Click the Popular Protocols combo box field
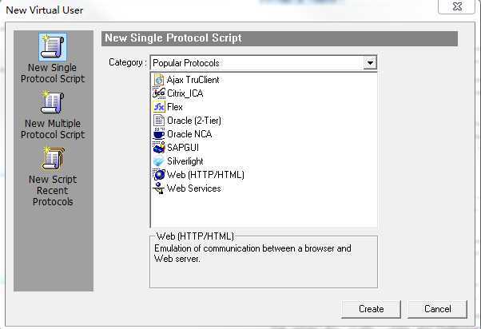481x329 pixels. (x=256, y=63)
